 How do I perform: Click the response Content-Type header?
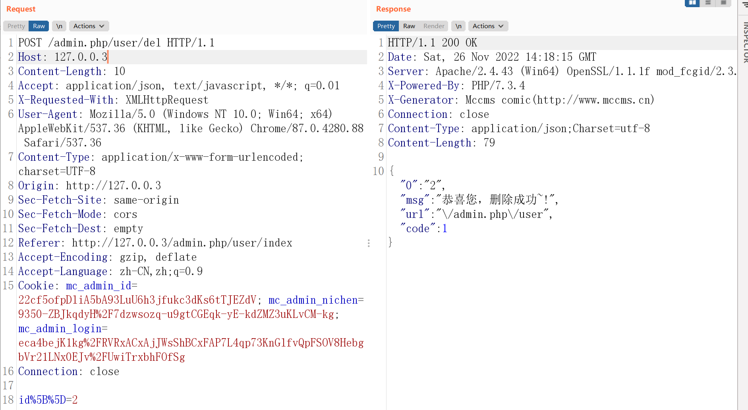click(519, 129)
